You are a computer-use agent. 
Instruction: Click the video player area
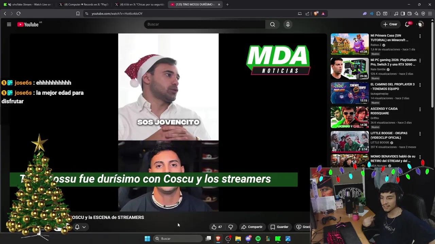click(168, 122)
